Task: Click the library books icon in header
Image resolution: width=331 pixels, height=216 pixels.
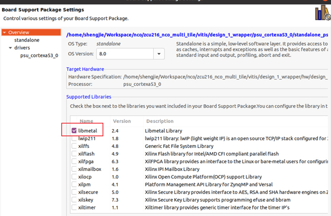Action: point(322,13)
